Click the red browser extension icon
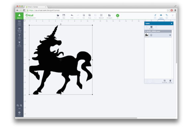Viewport: 192px width, 128px height. tap(172, 10)
